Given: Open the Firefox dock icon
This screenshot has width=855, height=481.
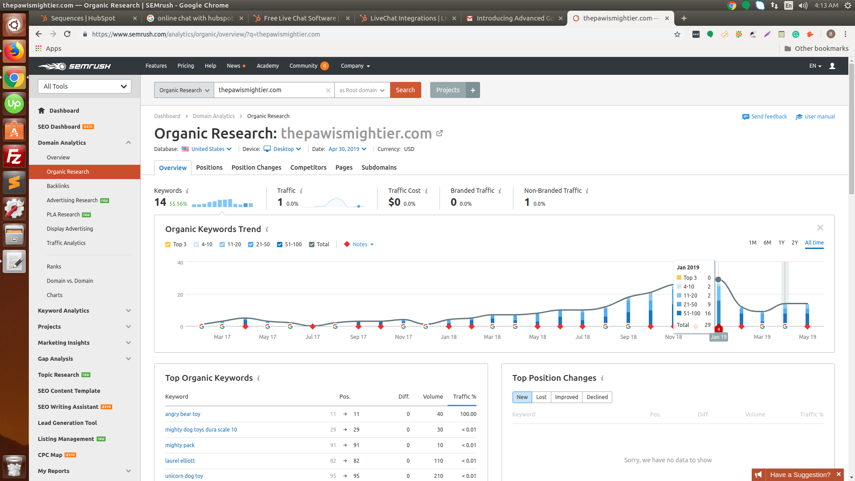Looking at the screenshot, I should point(14,51).
